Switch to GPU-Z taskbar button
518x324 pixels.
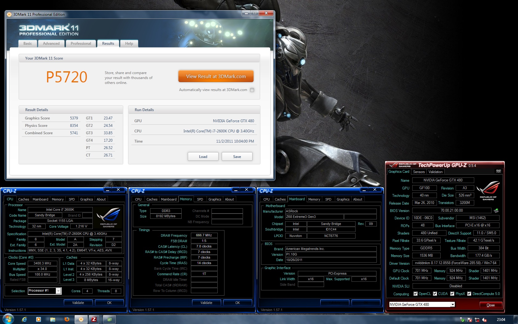click(x=109, y=319)
